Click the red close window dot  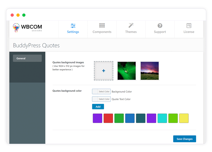click(x=12, y=15)
